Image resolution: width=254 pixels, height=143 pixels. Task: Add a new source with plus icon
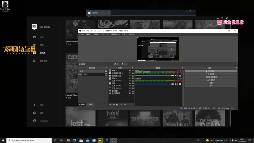tap(110, 105)
